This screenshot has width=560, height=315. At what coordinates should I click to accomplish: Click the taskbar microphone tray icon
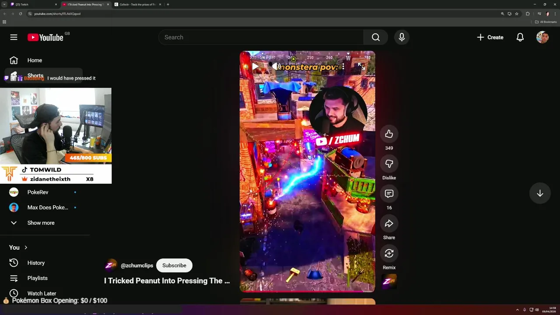point(525,310)
